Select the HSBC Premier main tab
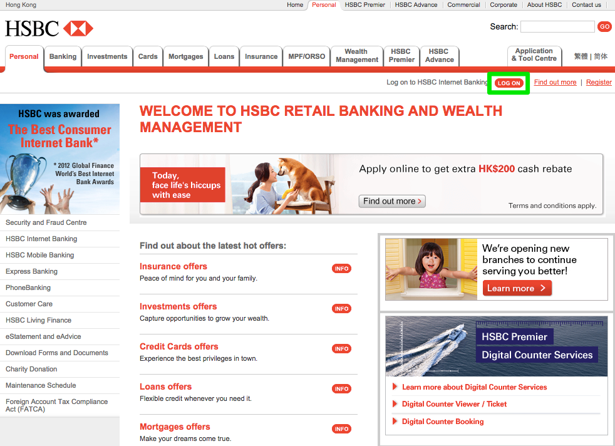This screenshot has width=615, height=446. tap(401, 56)
